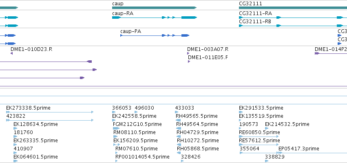Select the EK291533.5prime EST arrow
The height and width of the screenshot is (163, 347).
pos(241,112)
